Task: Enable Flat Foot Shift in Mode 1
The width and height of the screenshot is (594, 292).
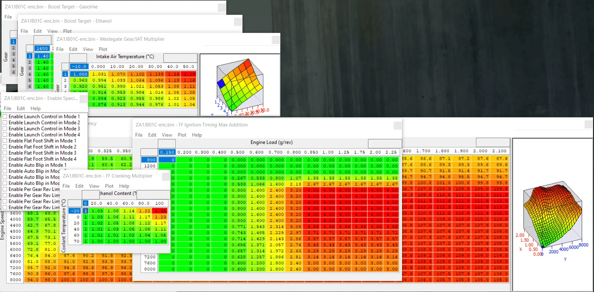Action: (x=5, y=141)
